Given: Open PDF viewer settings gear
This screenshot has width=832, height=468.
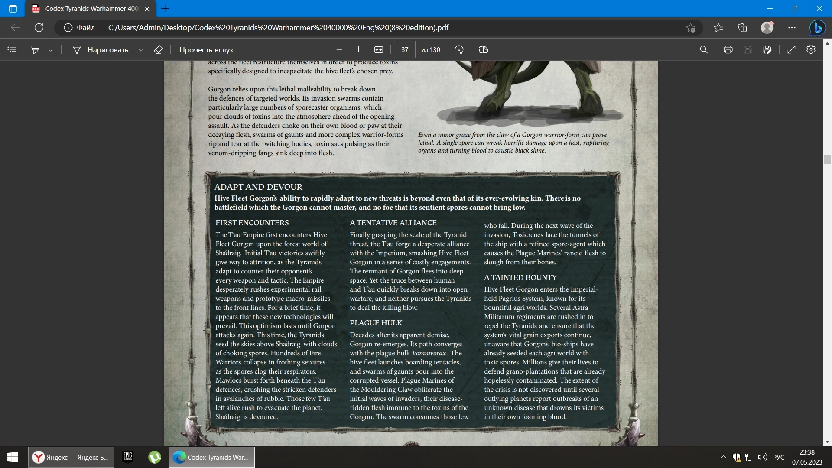Looking at the screenshot, I should tap(811, 49).
